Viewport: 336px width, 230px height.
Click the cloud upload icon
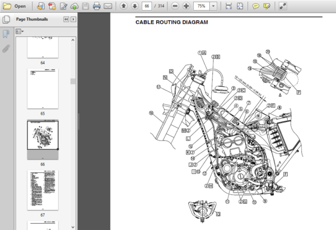coord(74,6)
